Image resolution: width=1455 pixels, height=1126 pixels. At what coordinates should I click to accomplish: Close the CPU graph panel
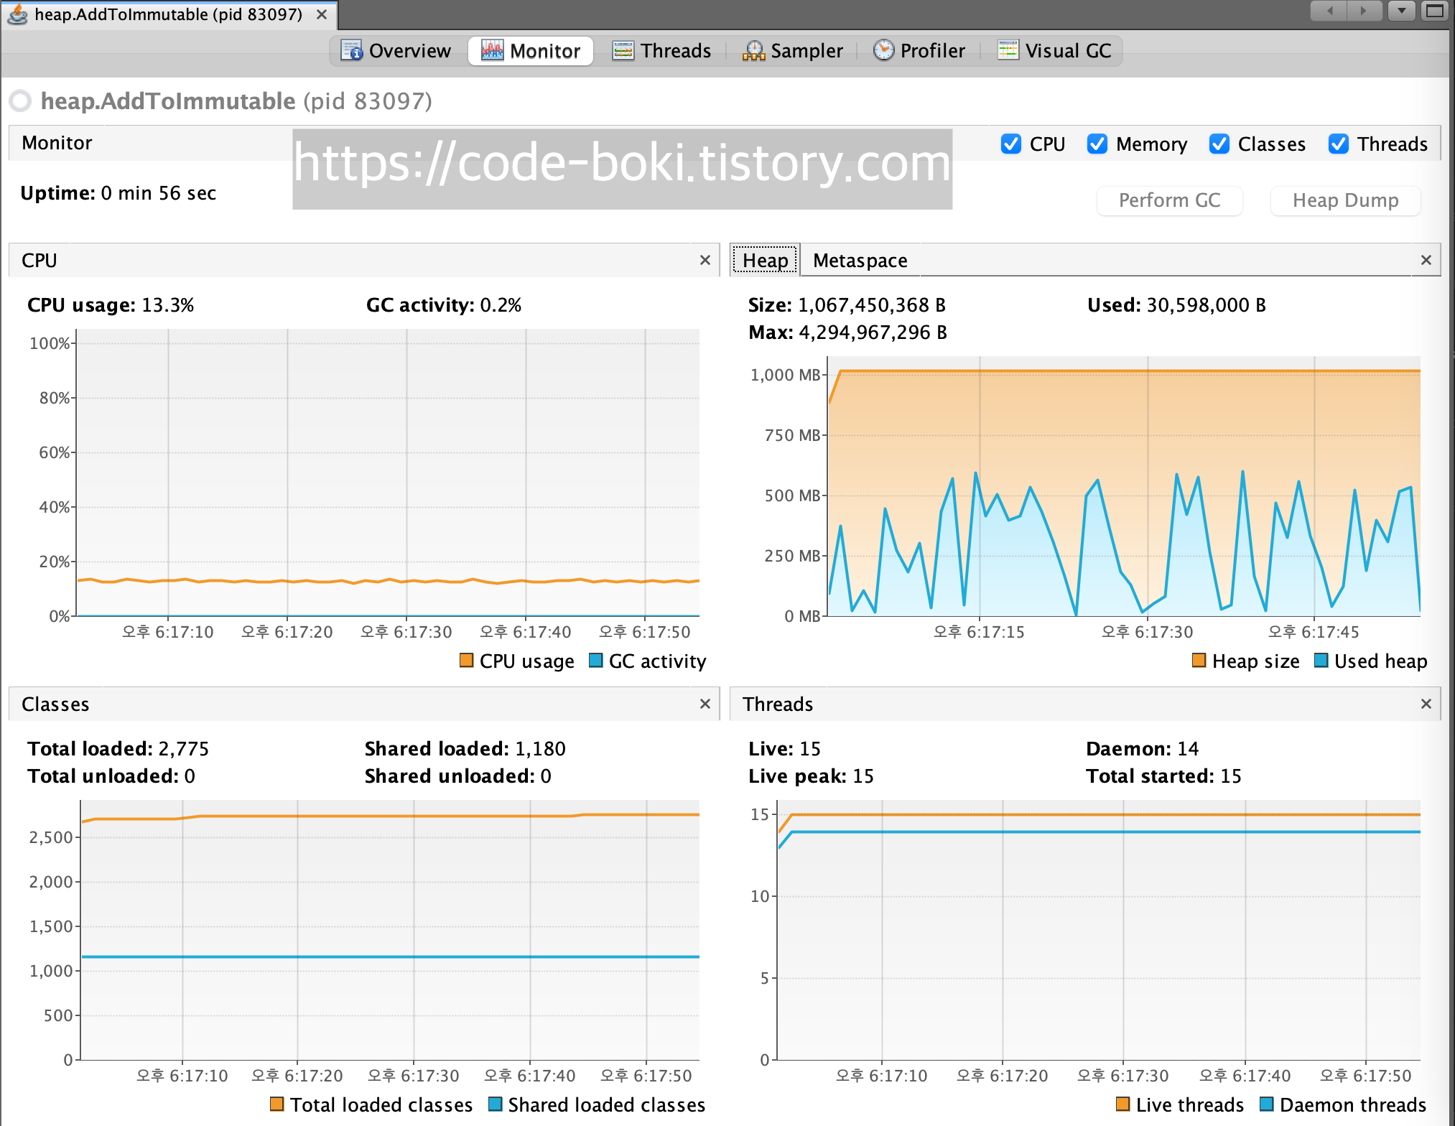705,260
